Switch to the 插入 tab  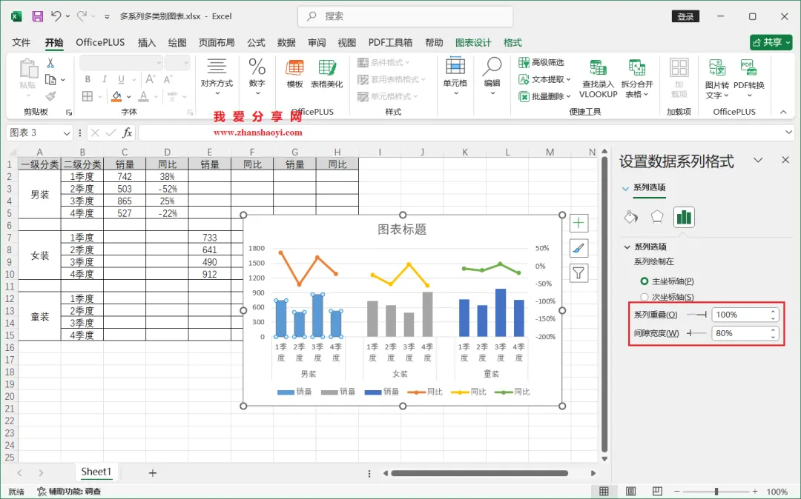[147, 42]
